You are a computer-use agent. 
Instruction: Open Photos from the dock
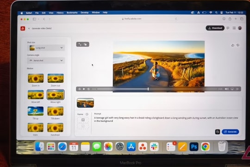click(108, 147)
